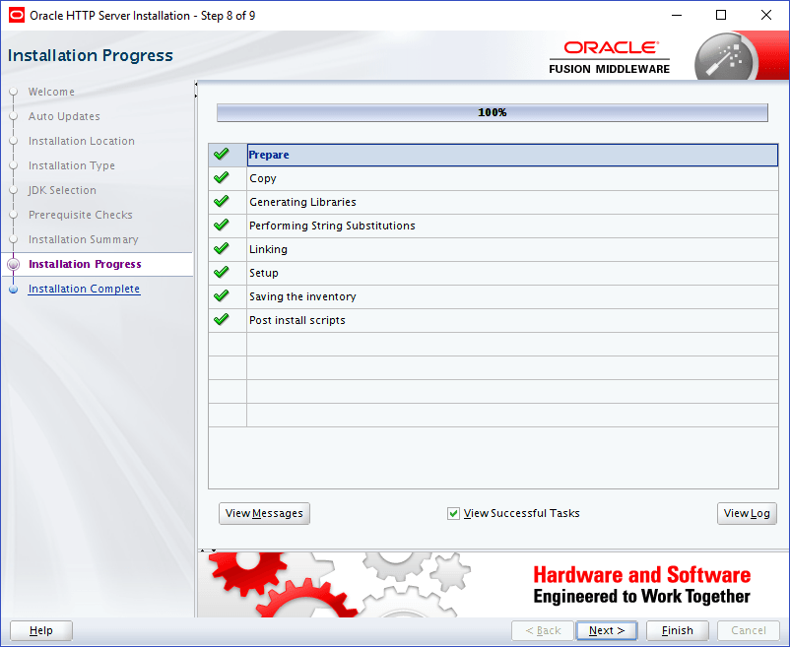Click the 100% progress bar

[x=492, y=112]
